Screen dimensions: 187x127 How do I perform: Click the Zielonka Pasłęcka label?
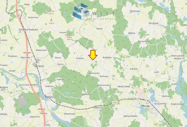(28, 30)
